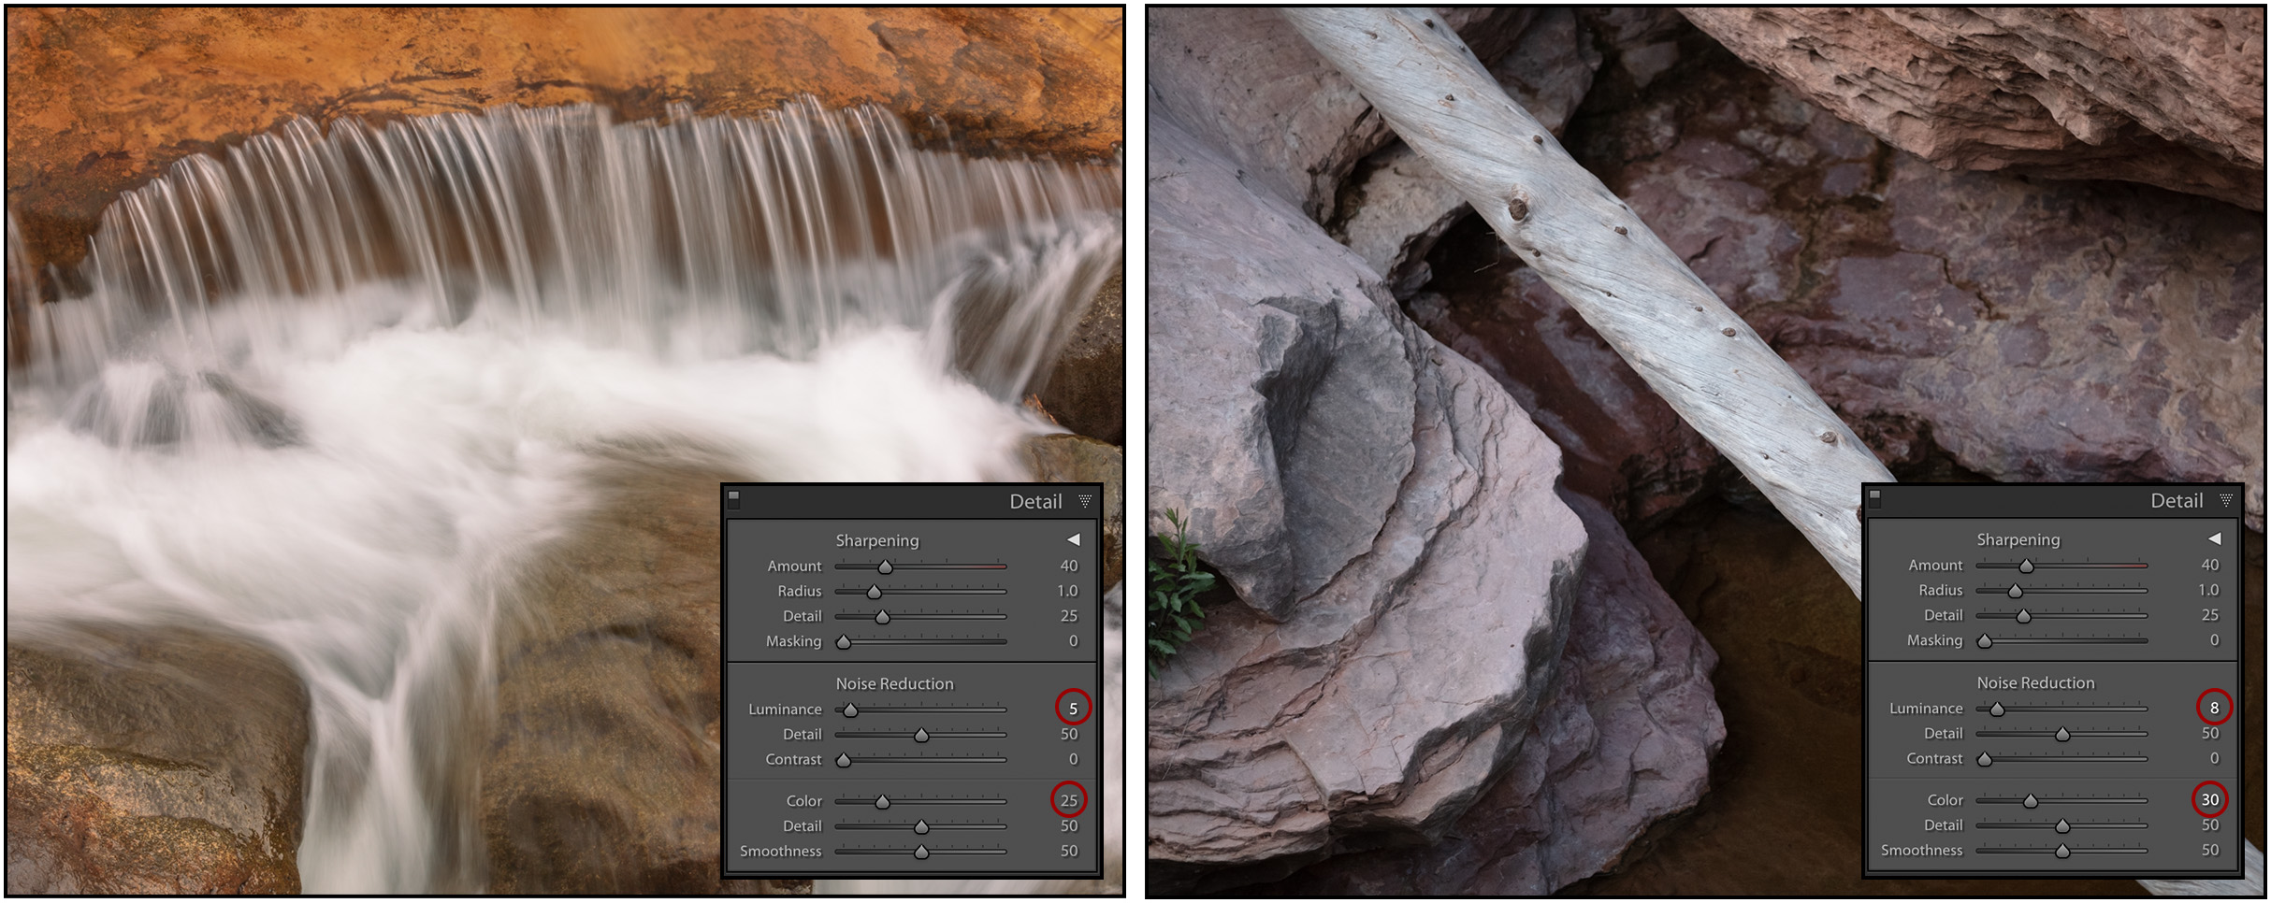Click the Sharpening heading in the rock panel

pyautogui.click(x=2018, y=539)
